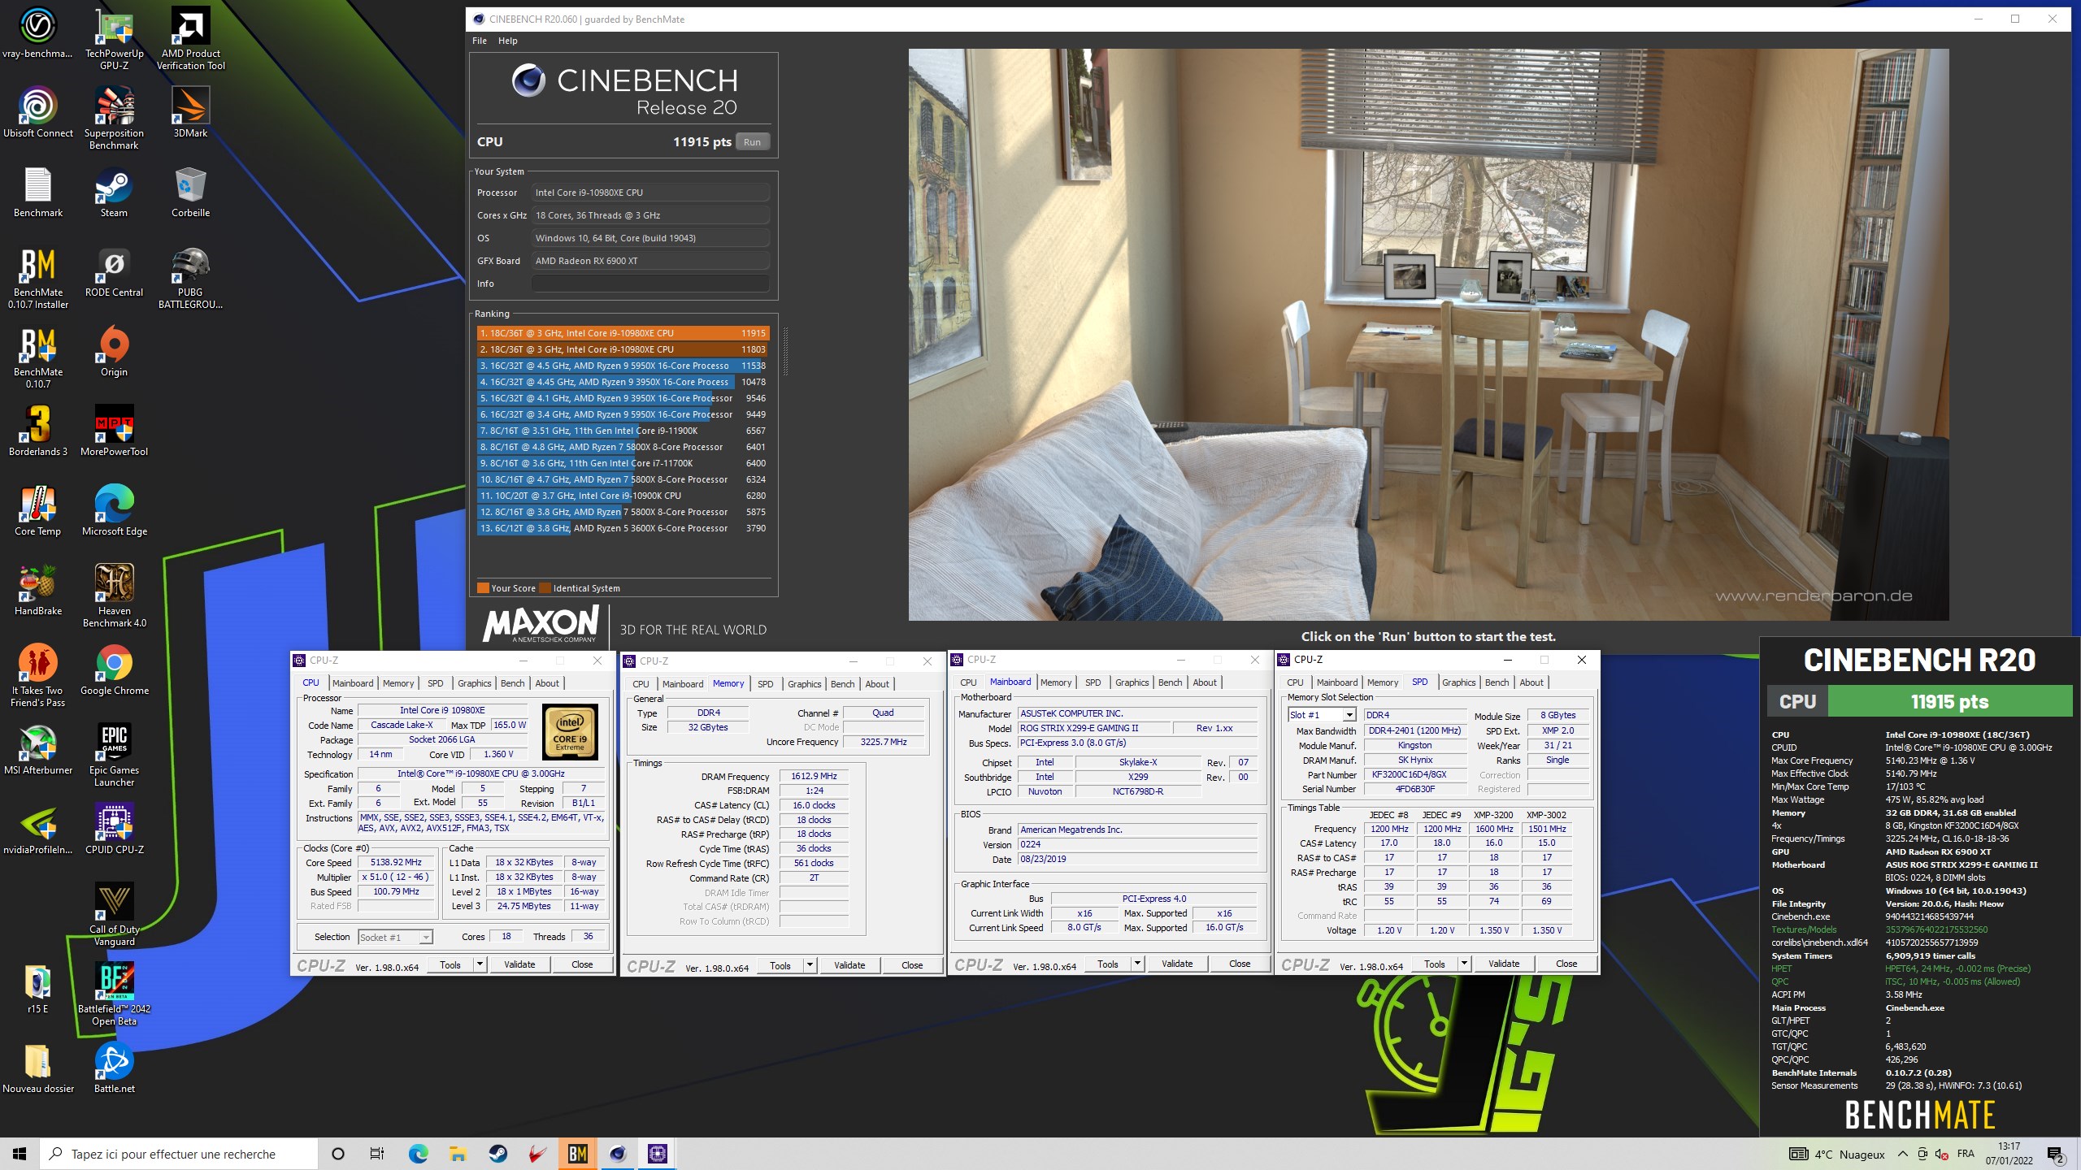Click BenchMate icon in the taskbar

coord(578,1154)
